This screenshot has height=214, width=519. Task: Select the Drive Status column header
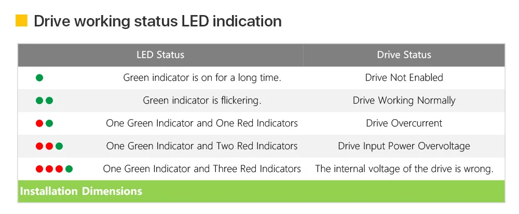[x=404, y=55]
